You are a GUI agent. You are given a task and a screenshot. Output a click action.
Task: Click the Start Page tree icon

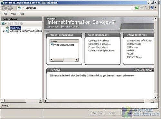7,28
